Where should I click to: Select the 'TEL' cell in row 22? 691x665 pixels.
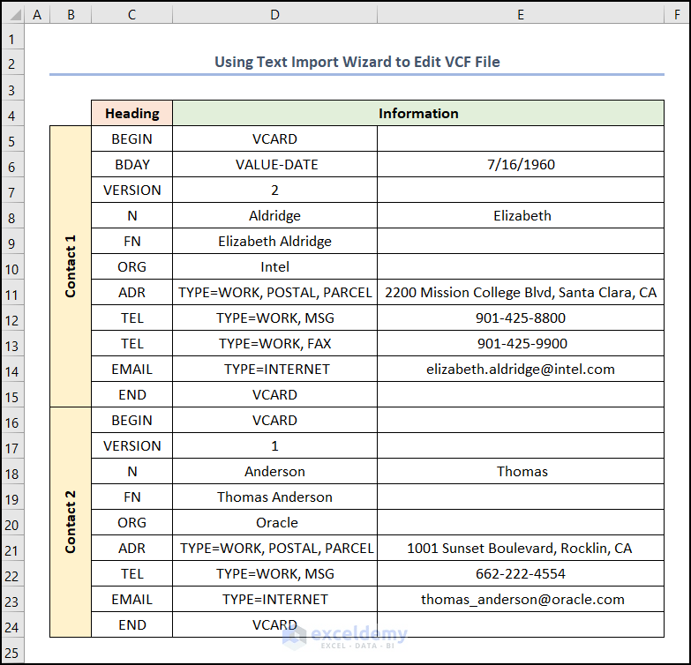point(131,574)
